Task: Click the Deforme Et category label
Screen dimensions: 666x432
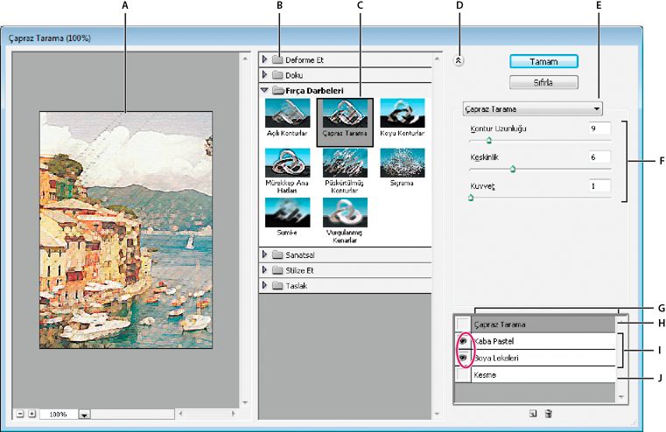Action: (x=304, y=59)
